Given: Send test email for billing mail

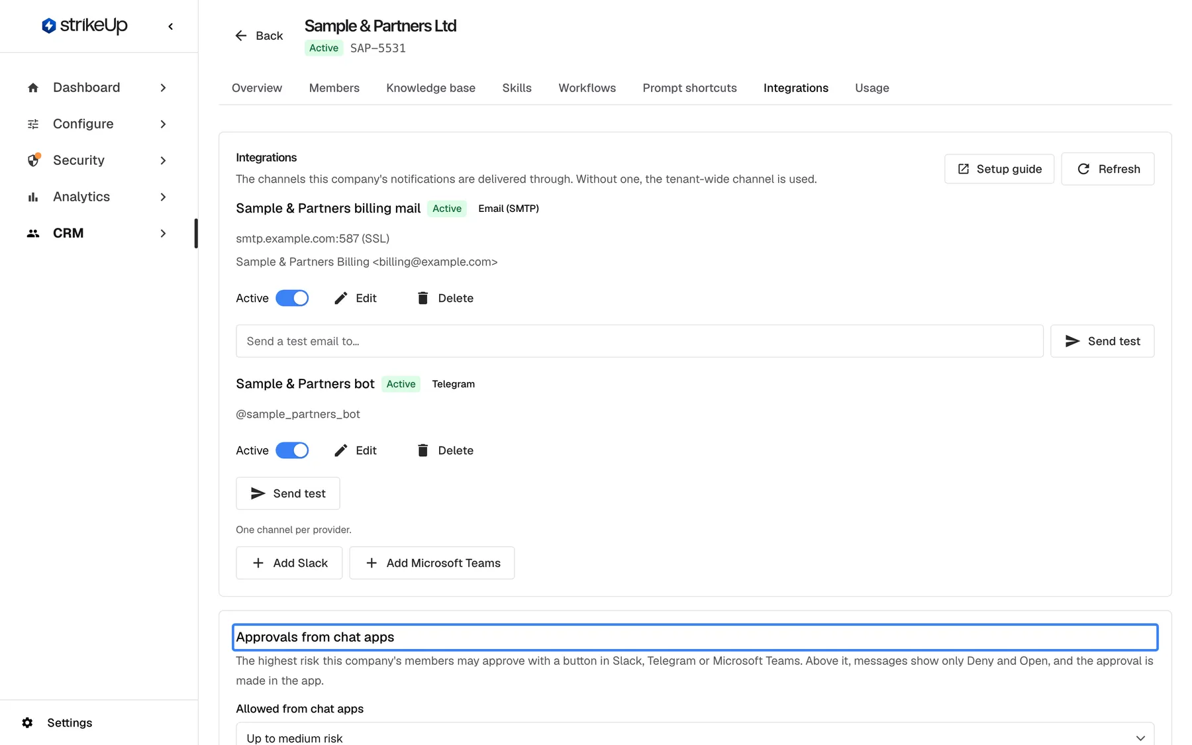Looking at the screenshot, I should tap(1102, 341).
